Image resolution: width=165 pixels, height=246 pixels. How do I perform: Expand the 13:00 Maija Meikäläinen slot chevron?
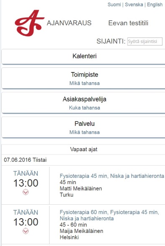point(26,231)
